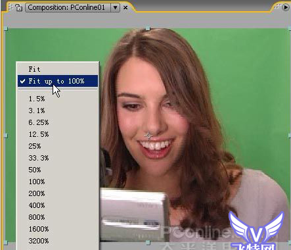Viewport: 291px width, 250px height.
Task: Click the arrow beside the composition name
Action: (x=115, y=8)
